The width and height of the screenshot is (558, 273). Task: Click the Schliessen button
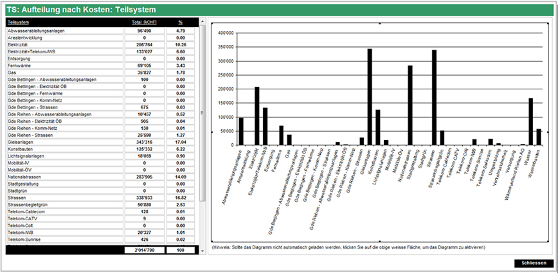(x=534, y=263)
